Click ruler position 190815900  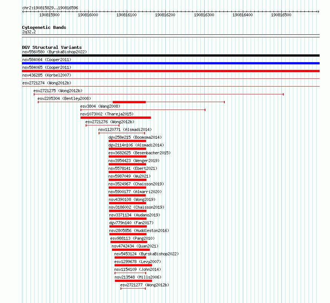click(x=49, y=15)
